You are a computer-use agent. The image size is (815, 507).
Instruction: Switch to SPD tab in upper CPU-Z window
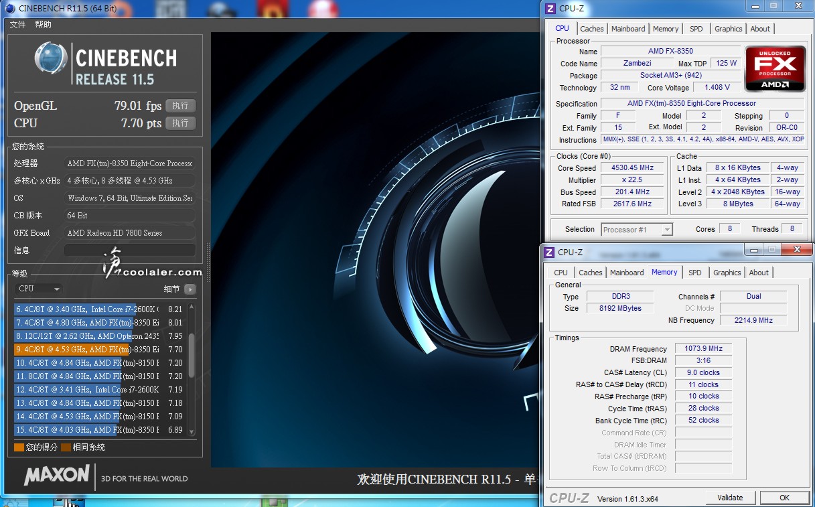[x=696, y=29]
